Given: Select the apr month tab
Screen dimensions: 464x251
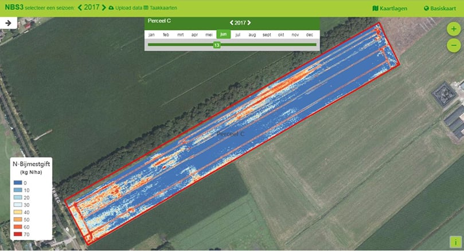Looking at the screenshot, I should tap(194, 34).
